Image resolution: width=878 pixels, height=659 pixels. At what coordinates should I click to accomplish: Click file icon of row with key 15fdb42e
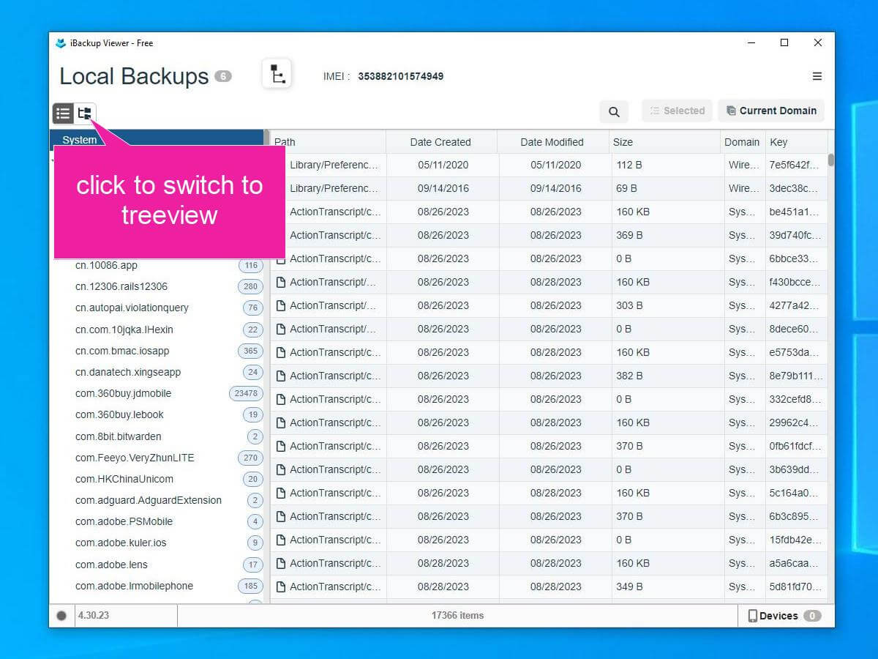click(x=280, y=540)
